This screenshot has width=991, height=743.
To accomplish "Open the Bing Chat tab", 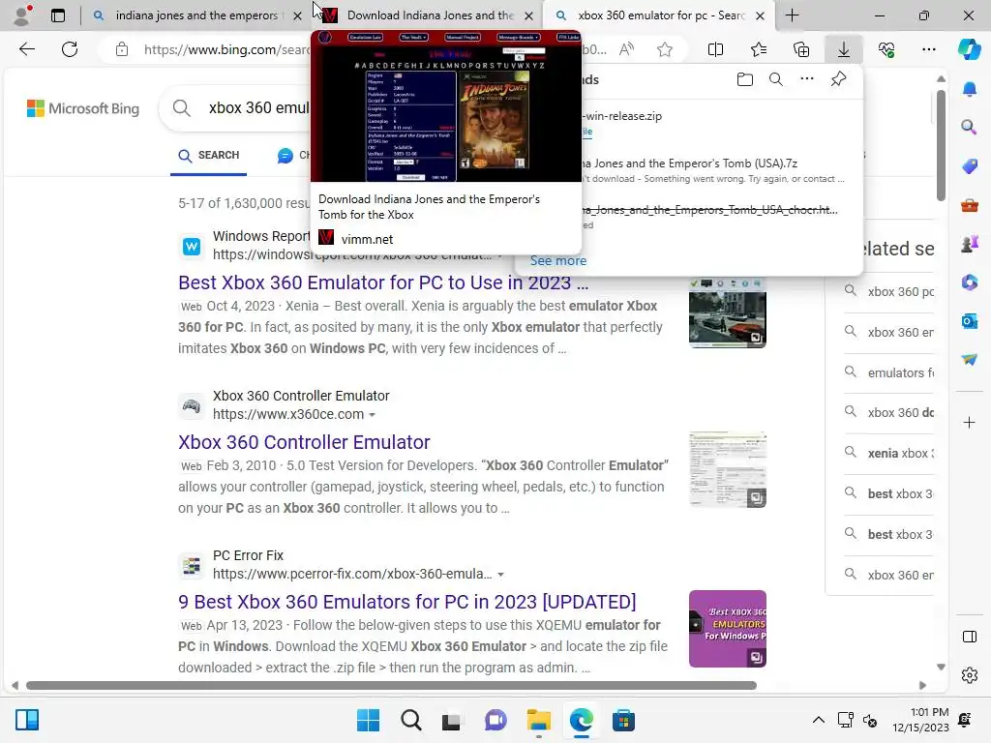I will click(x=294, y=156).
